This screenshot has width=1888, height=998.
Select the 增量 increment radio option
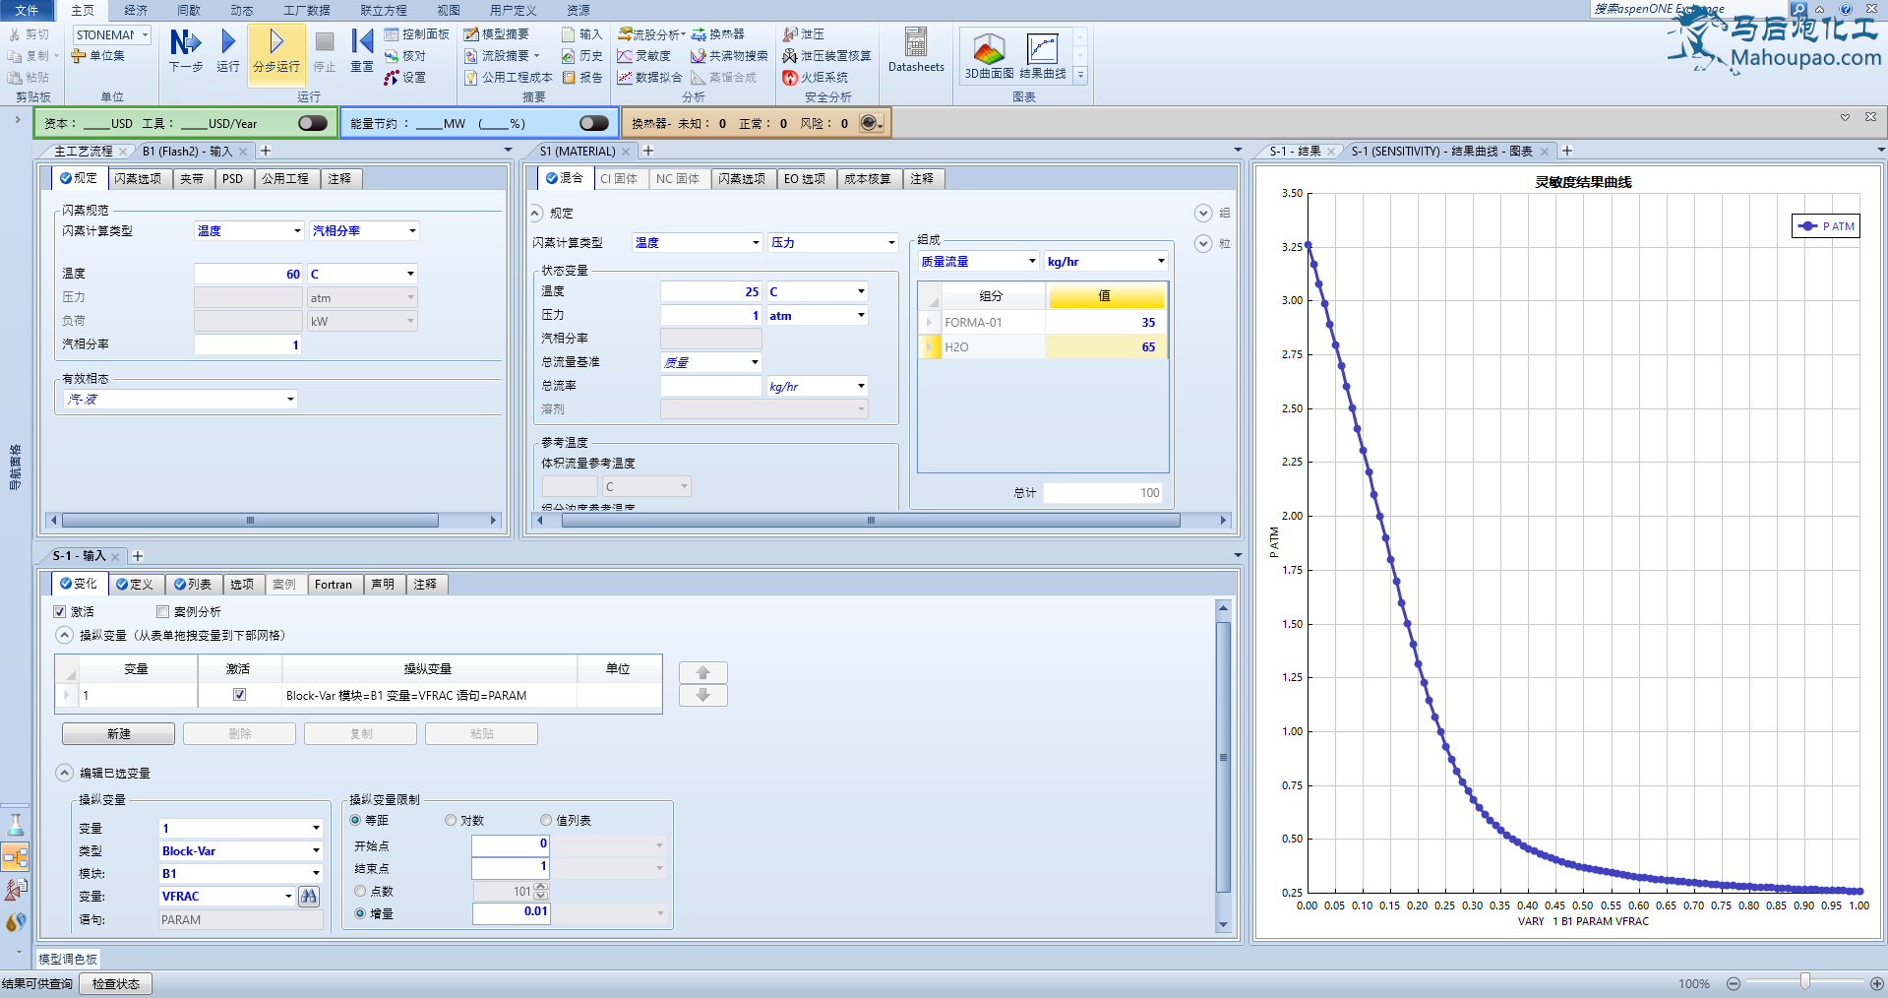[360, 913]
